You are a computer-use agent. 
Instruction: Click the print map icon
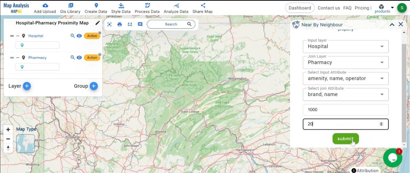120,24
